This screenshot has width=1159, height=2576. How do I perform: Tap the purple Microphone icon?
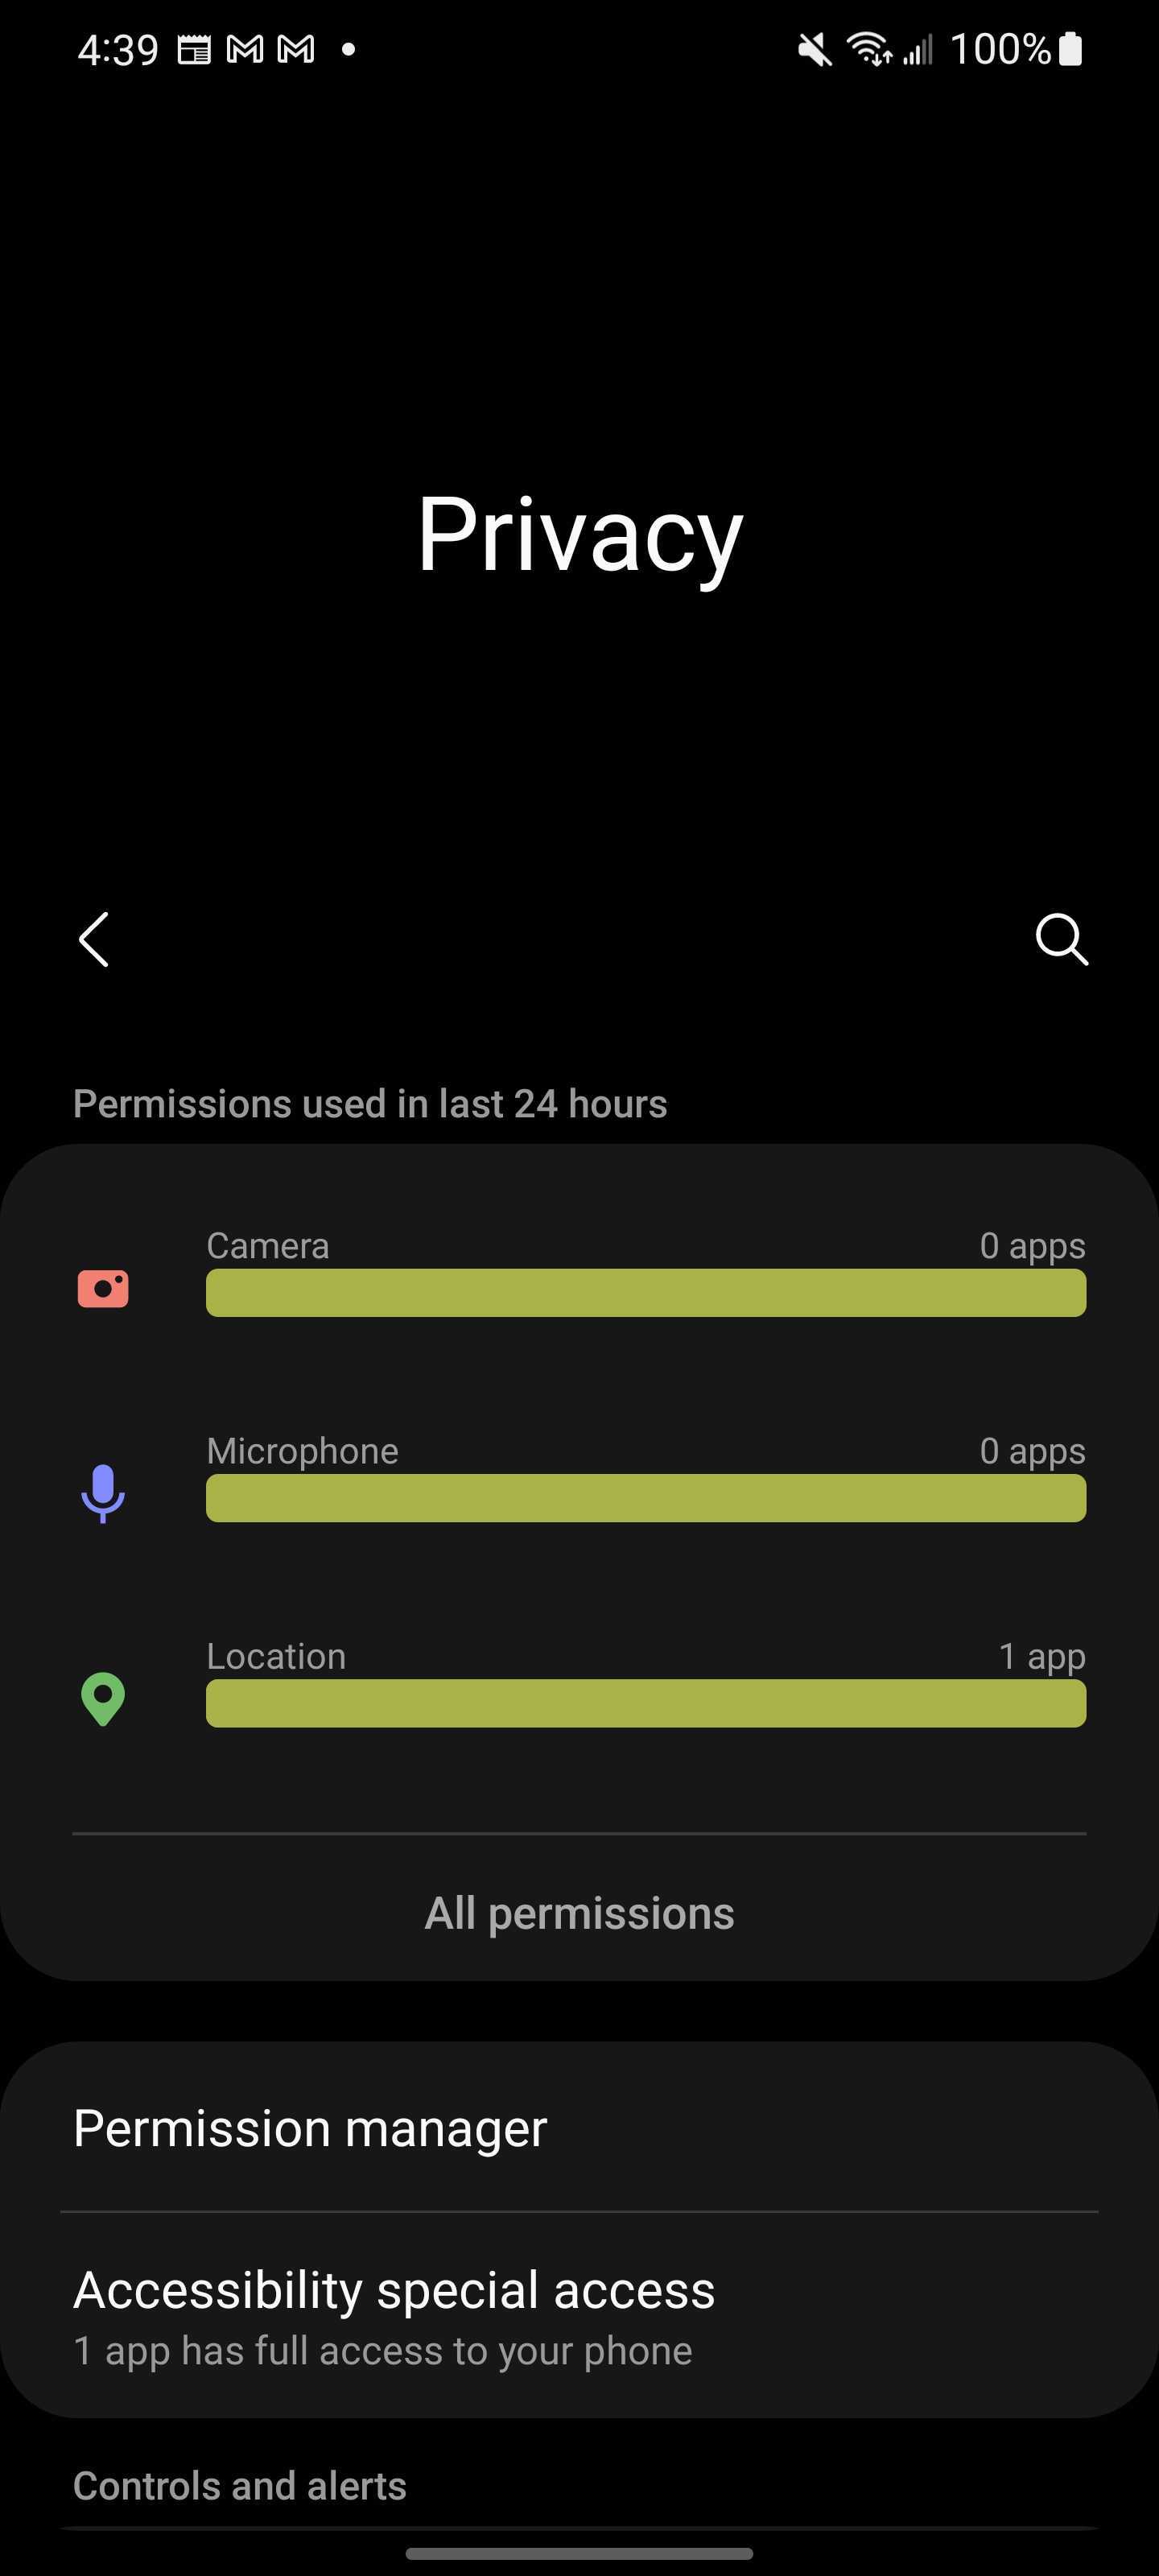tap(103, 1493)
